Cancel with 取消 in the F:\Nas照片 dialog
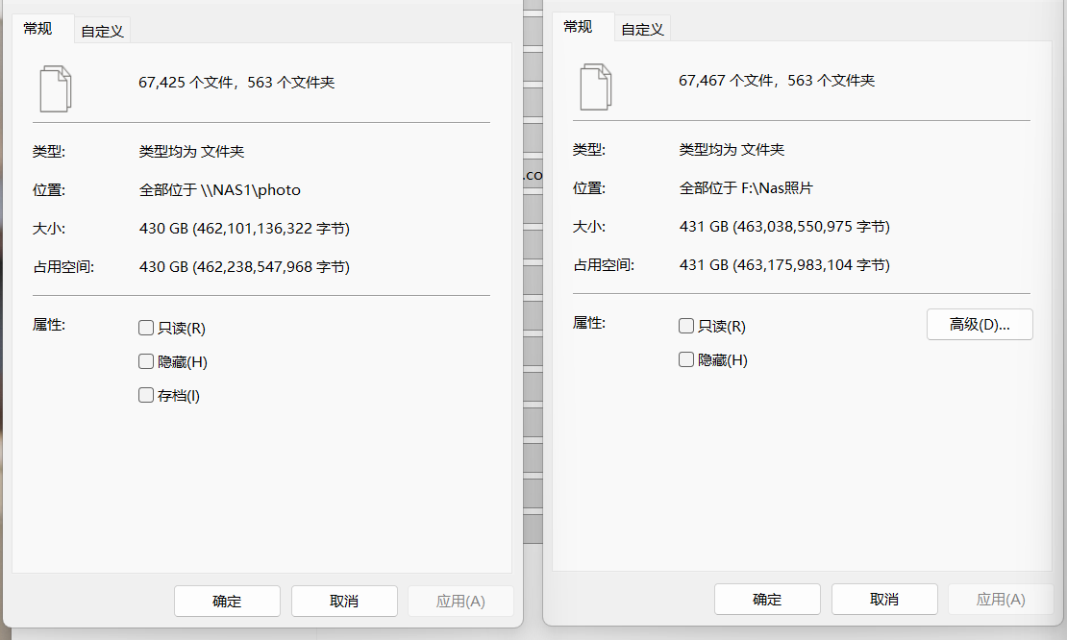 pyautogui.click(x=884, y=600)
